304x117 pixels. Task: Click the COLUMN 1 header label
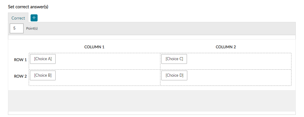point(94,47)
